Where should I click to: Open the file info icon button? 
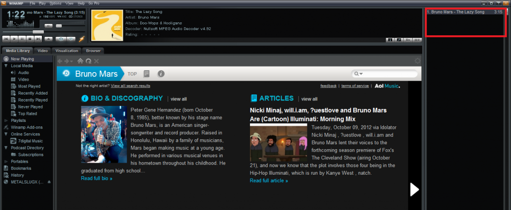point(390,40)
